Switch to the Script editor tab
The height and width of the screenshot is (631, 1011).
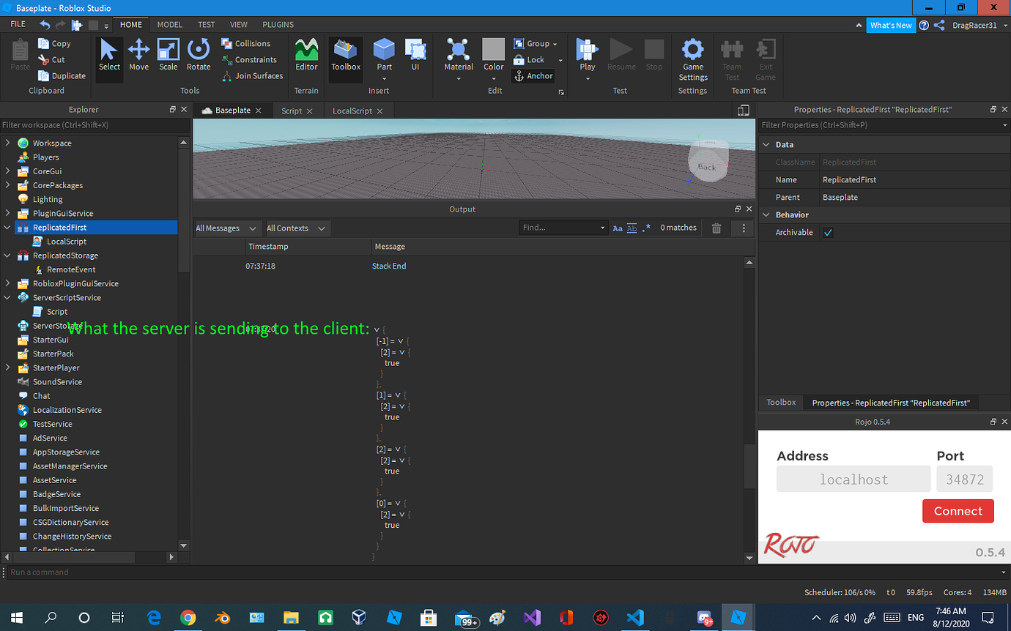[292, 111]
